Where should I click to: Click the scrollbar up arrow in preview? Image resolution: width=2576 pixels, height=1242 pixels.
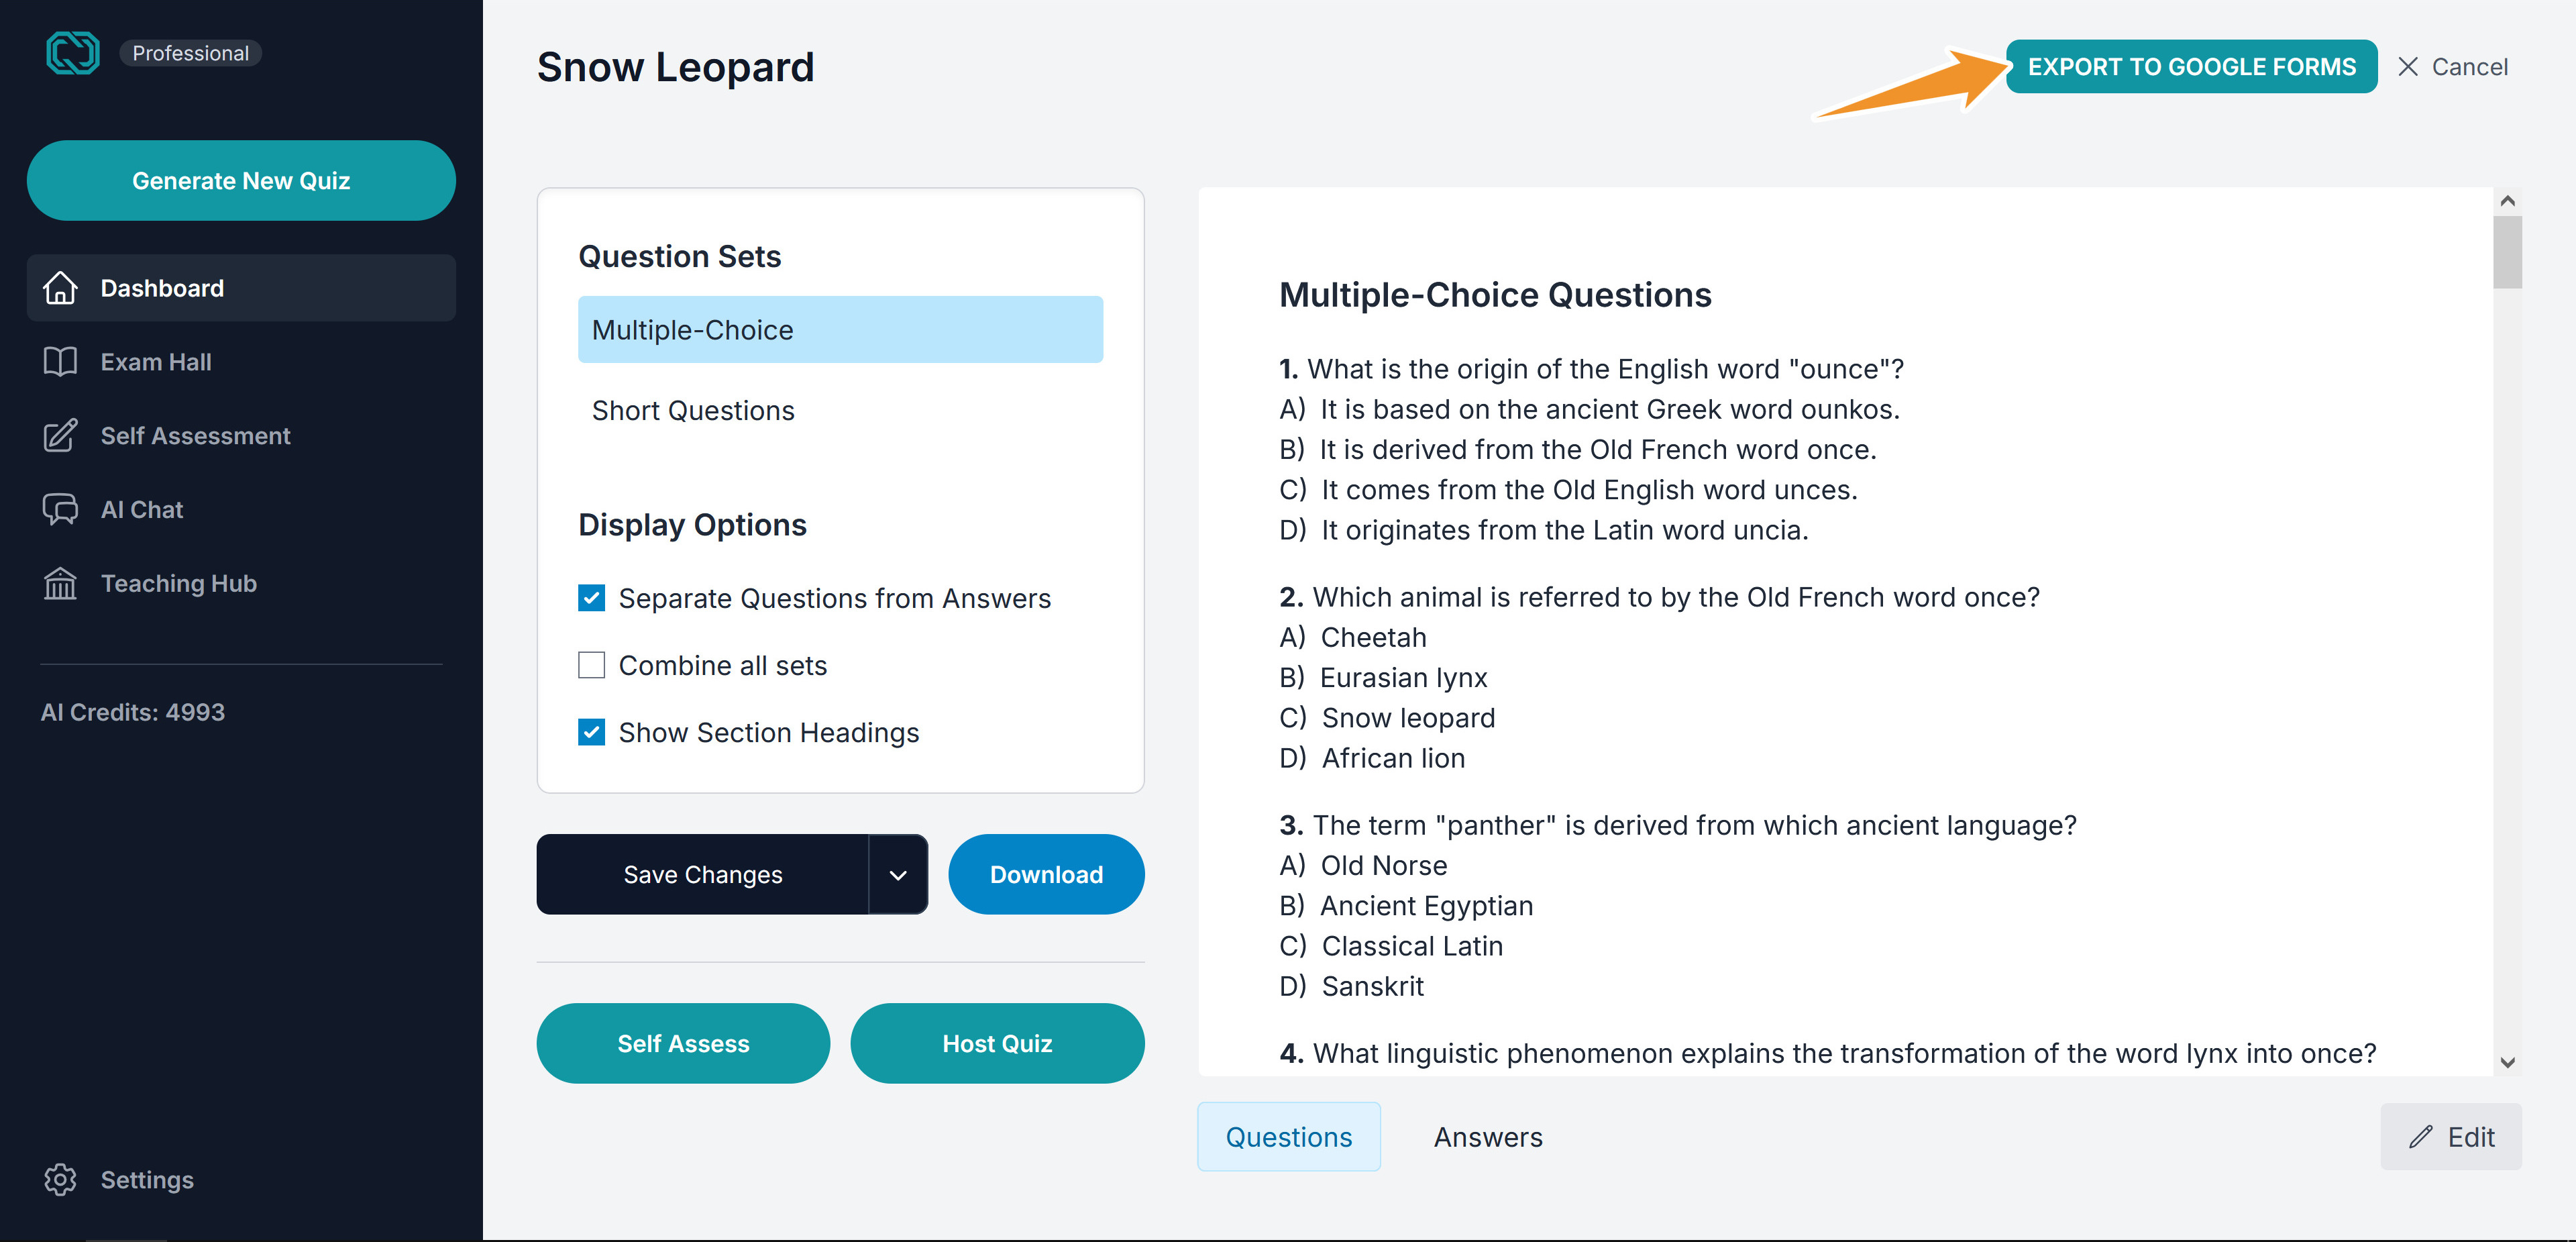tap(2507, 201)
